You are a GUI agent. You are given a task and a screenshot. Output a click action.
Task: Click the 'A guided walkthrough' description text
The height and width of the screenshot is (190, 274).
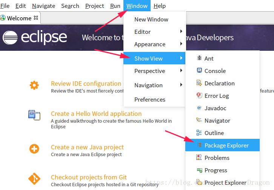tap(111, 124)
